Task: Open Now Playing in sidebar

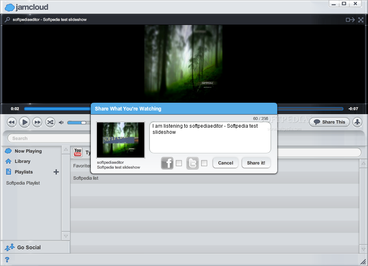Action: [x=28, y=151]
